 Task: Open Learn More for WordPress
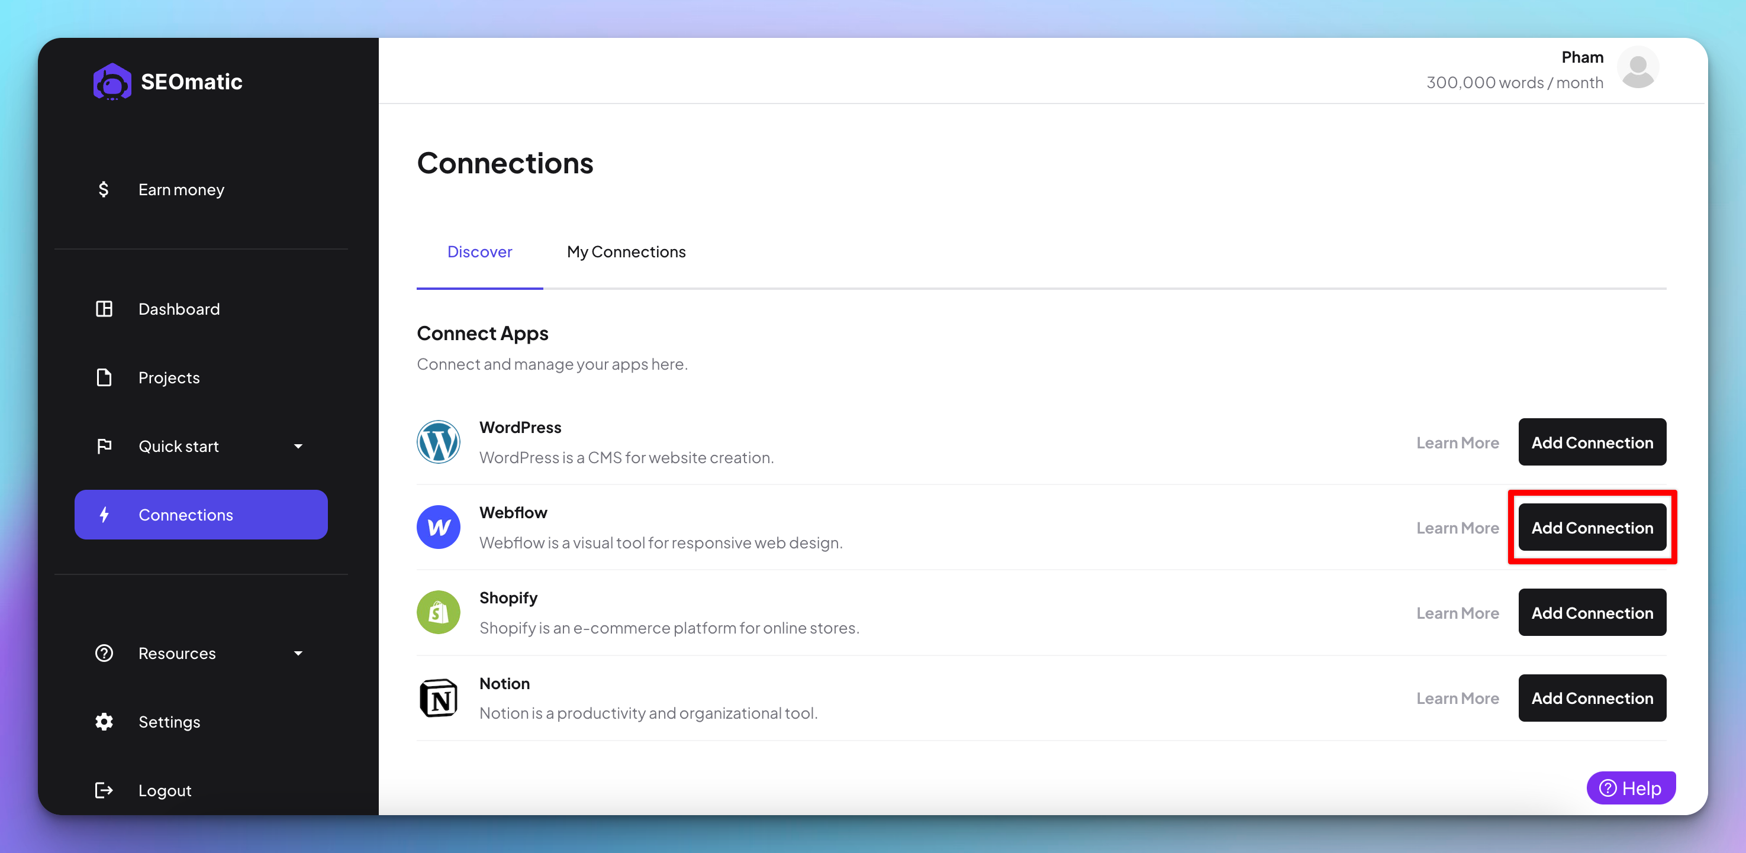coord(1457,442)
